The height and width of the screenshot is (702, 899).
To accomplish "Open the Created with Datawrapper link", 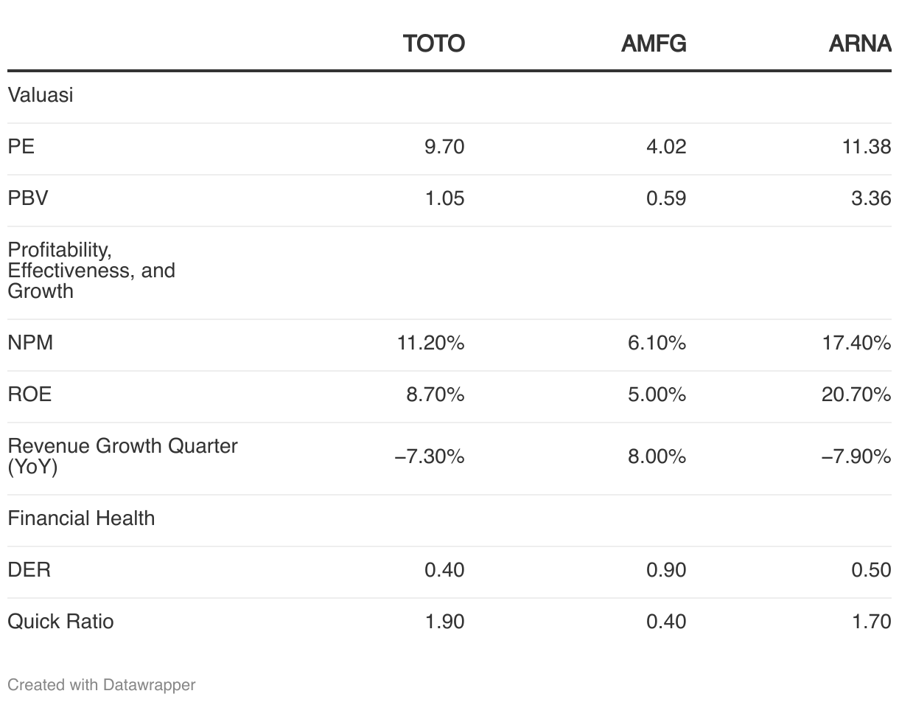I will pyautogui.click(x=102, y=685).
